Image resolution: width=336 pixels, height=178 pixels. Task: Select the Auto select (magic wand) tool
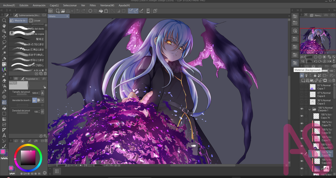(4, 53)
